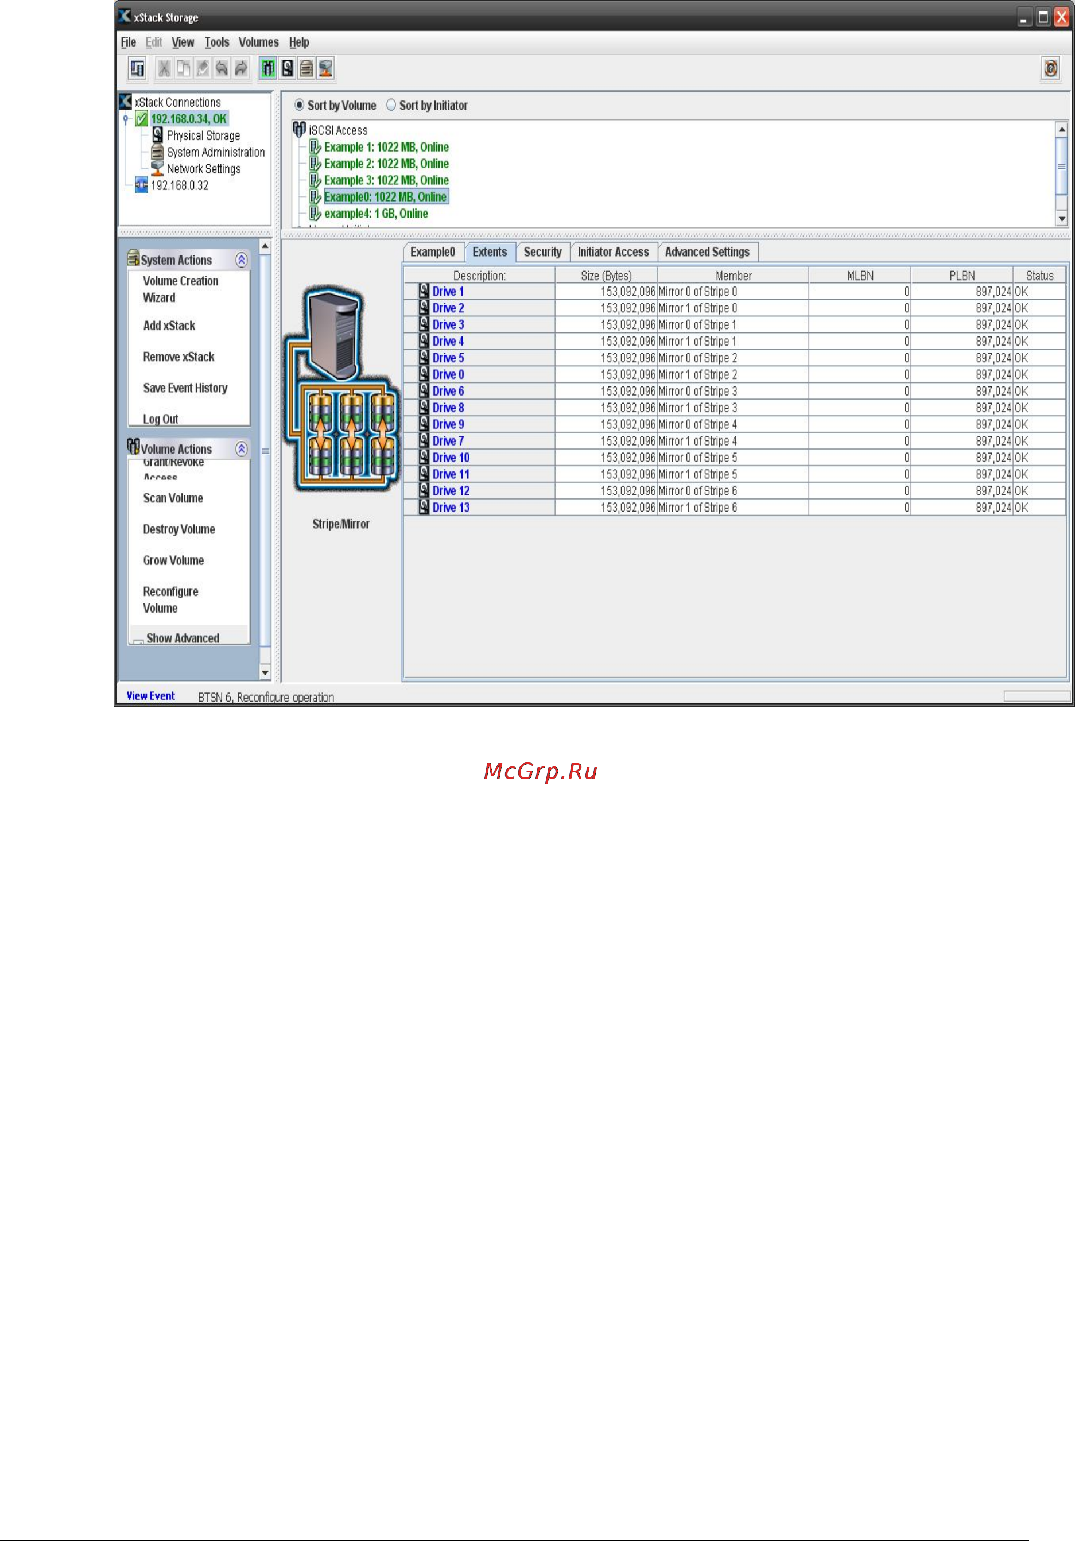Click the Drive 7 link in table

448,441
